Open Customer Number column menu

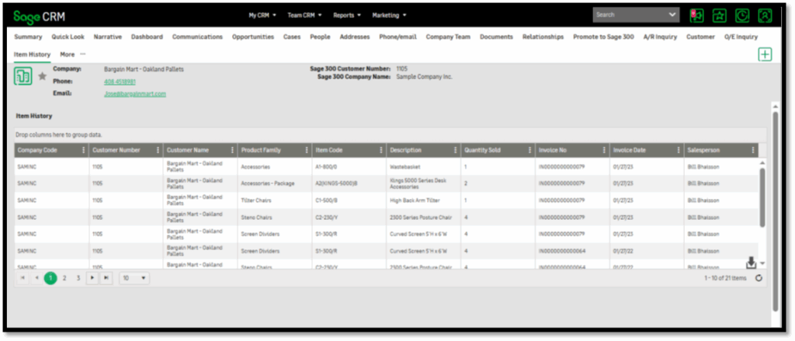coord(158,150)
